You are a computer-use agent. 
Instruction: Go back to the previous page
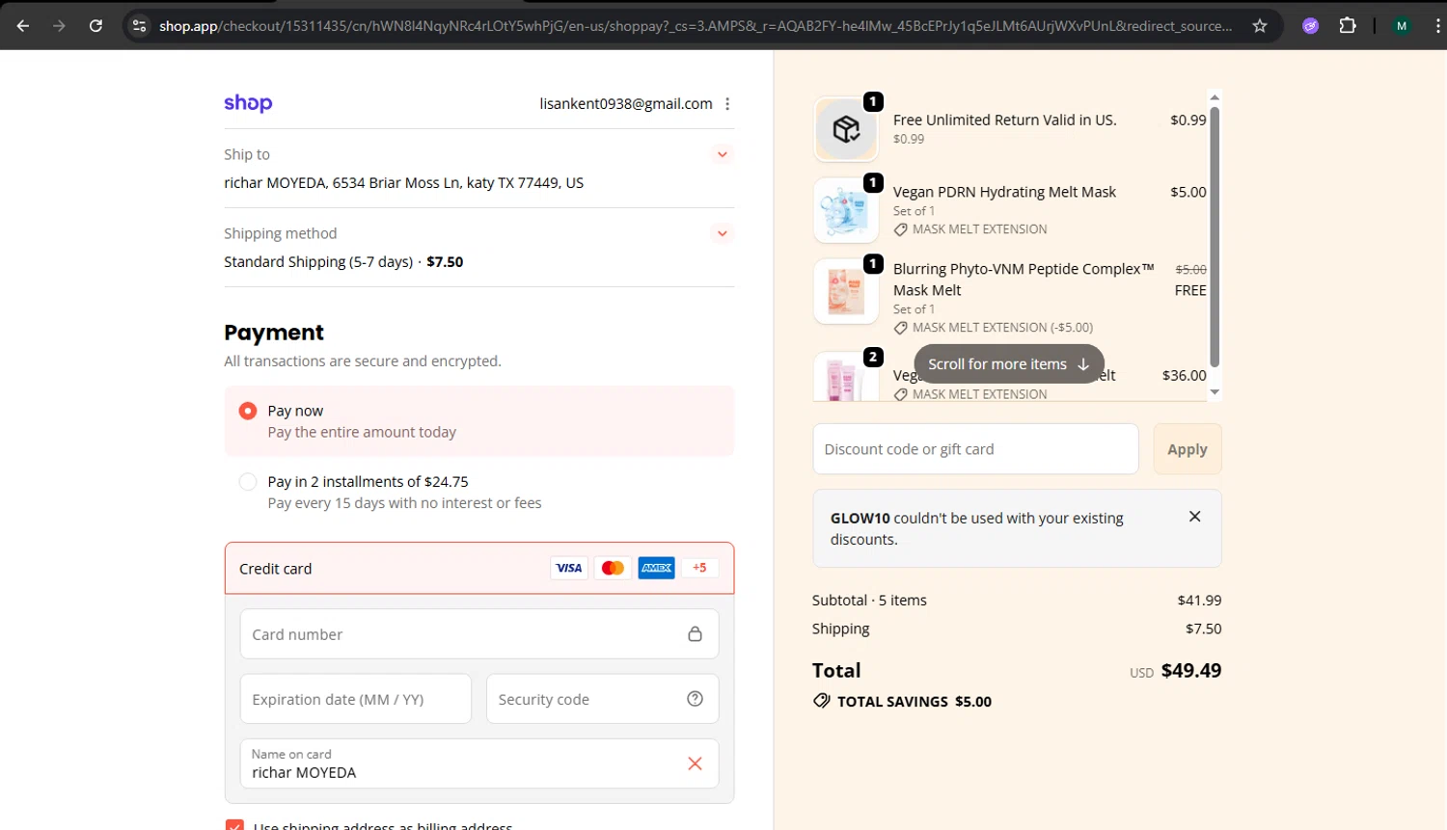point(23,26)
